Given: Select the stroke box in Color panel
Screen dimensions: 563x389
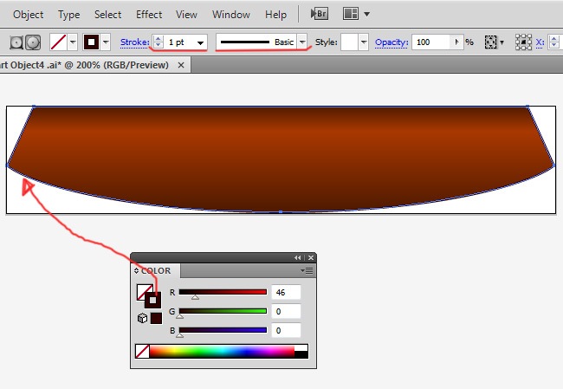Looking at the screenshot, I should 152,301.
